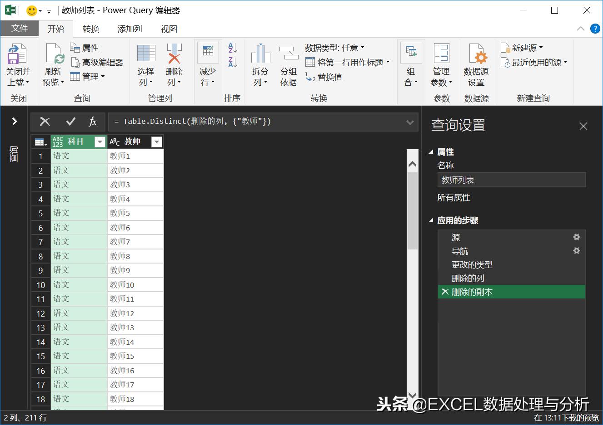Open the 科目 column filter dropdown

(100, 142)
